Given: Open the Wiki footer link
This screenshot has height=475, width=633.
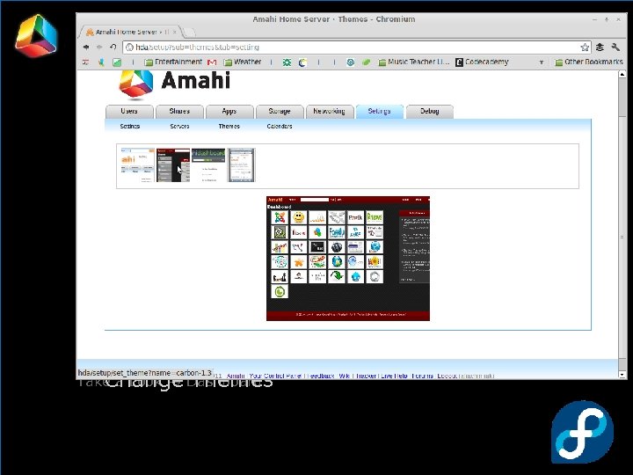Looking at the screenshot, I should coord(345,376).
